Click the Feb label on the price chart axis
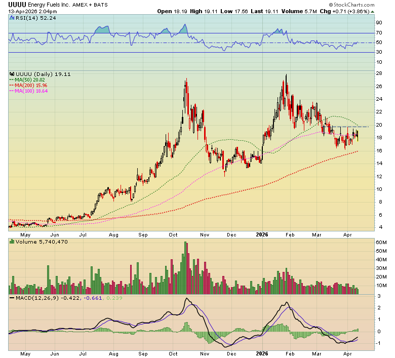Screen dimensions: 395x358 point(290,235)
